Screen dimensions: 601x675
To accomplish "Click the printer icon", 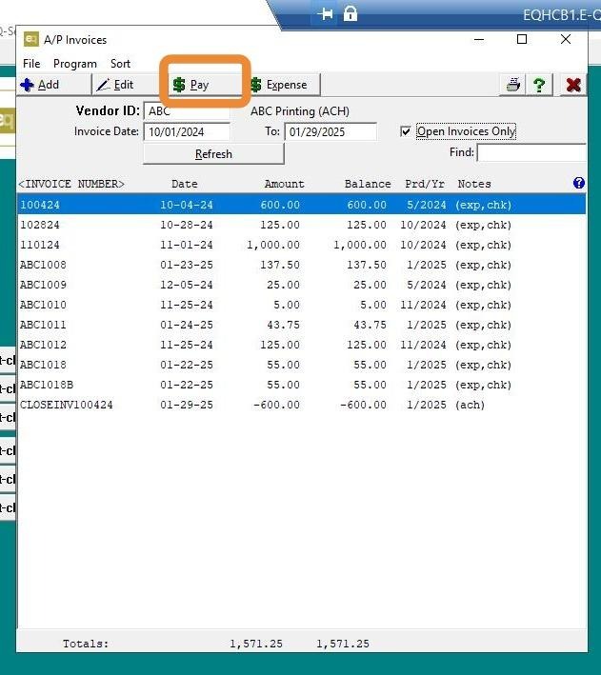I will [x=512, y=85].
